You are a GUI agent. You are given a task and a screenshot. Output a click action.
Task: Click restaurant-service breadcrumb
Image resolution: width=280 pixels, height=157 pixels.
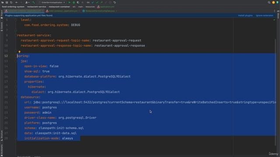[x=36, y=7]
